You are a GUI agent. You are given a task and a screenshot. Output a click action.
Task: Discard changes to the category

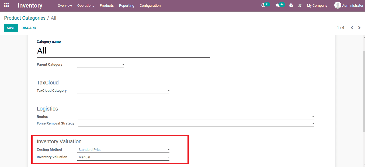tap(29, 28)
